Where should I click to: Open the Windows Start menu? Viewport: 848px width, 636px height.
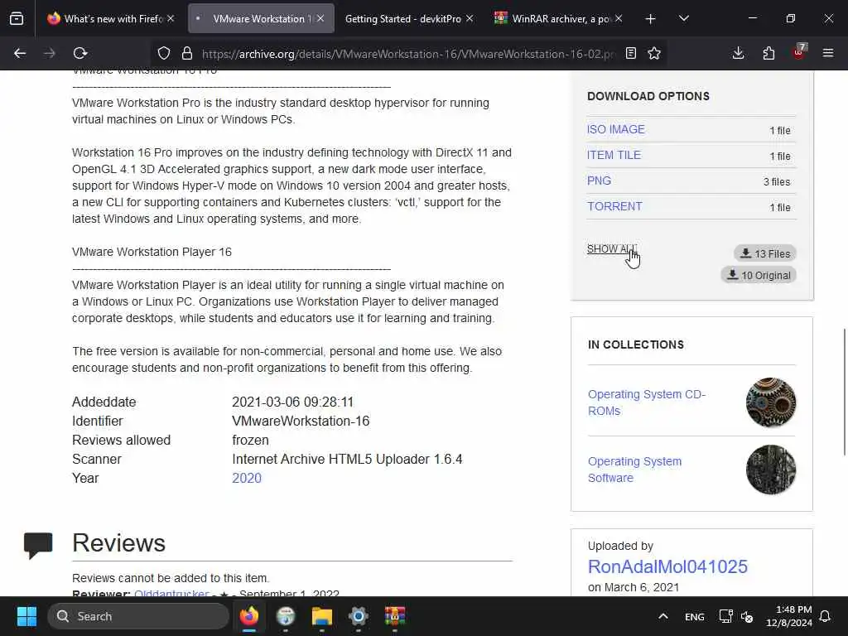26,616
